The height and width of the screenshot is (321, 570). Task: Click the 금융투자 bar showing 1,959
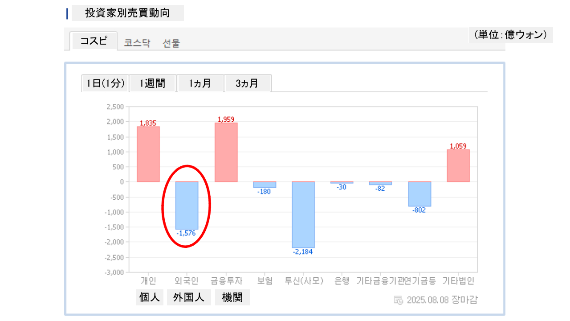click(x=226, y=152)
